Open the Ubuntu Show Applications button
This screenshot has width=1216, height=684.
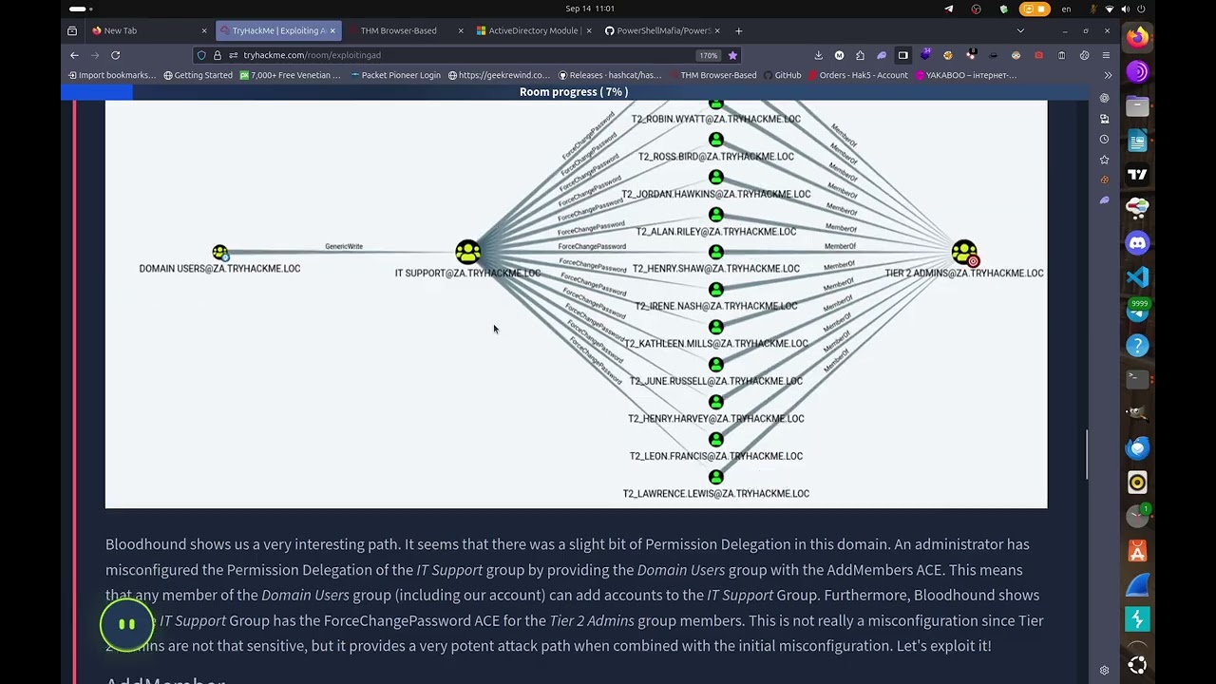pos(1137,665)
